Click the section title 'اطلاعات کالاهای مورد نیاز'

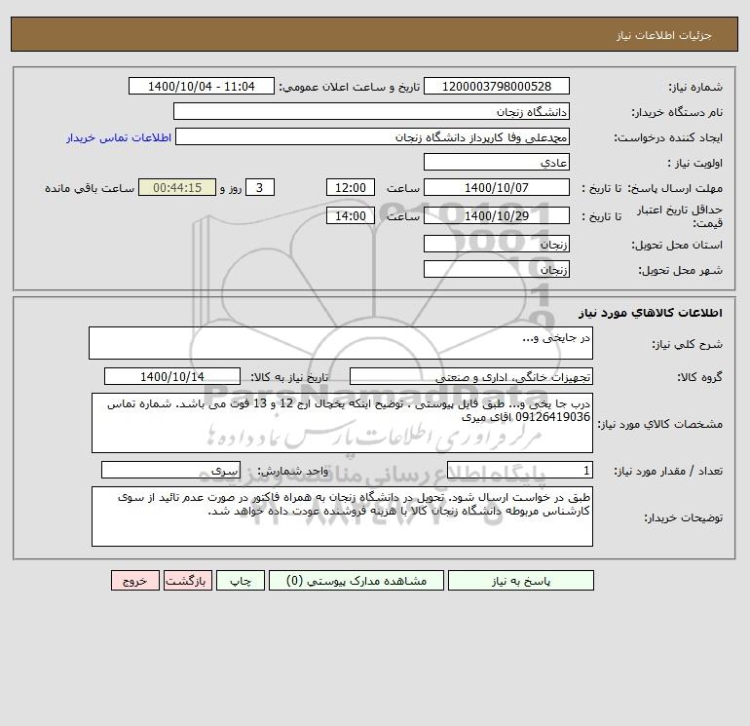tap(651, 313)
